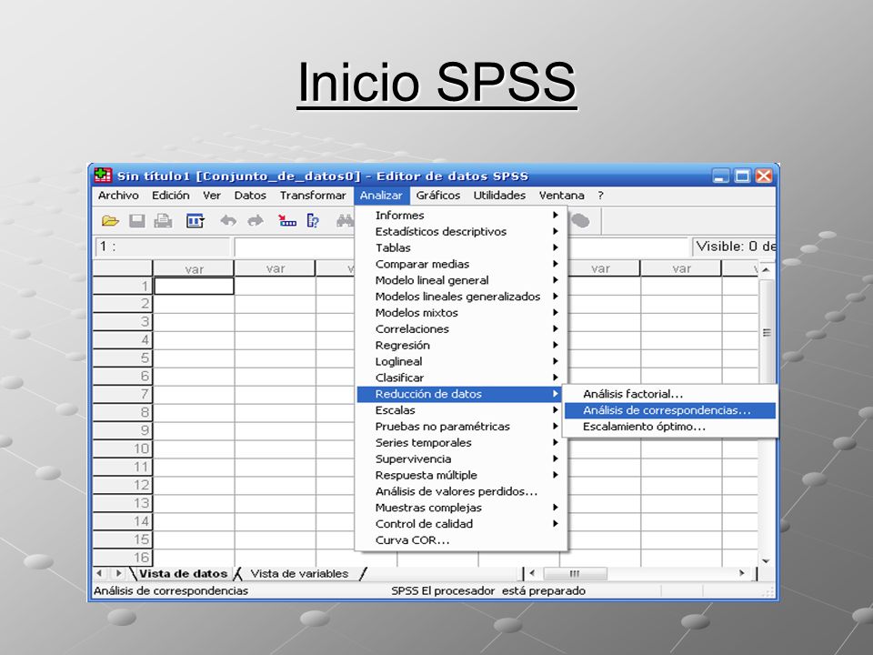The height and width of the screenshot is (655, 873).
Task: Click the vertical scrollbar down arrow
Action: tap(766, 561)
